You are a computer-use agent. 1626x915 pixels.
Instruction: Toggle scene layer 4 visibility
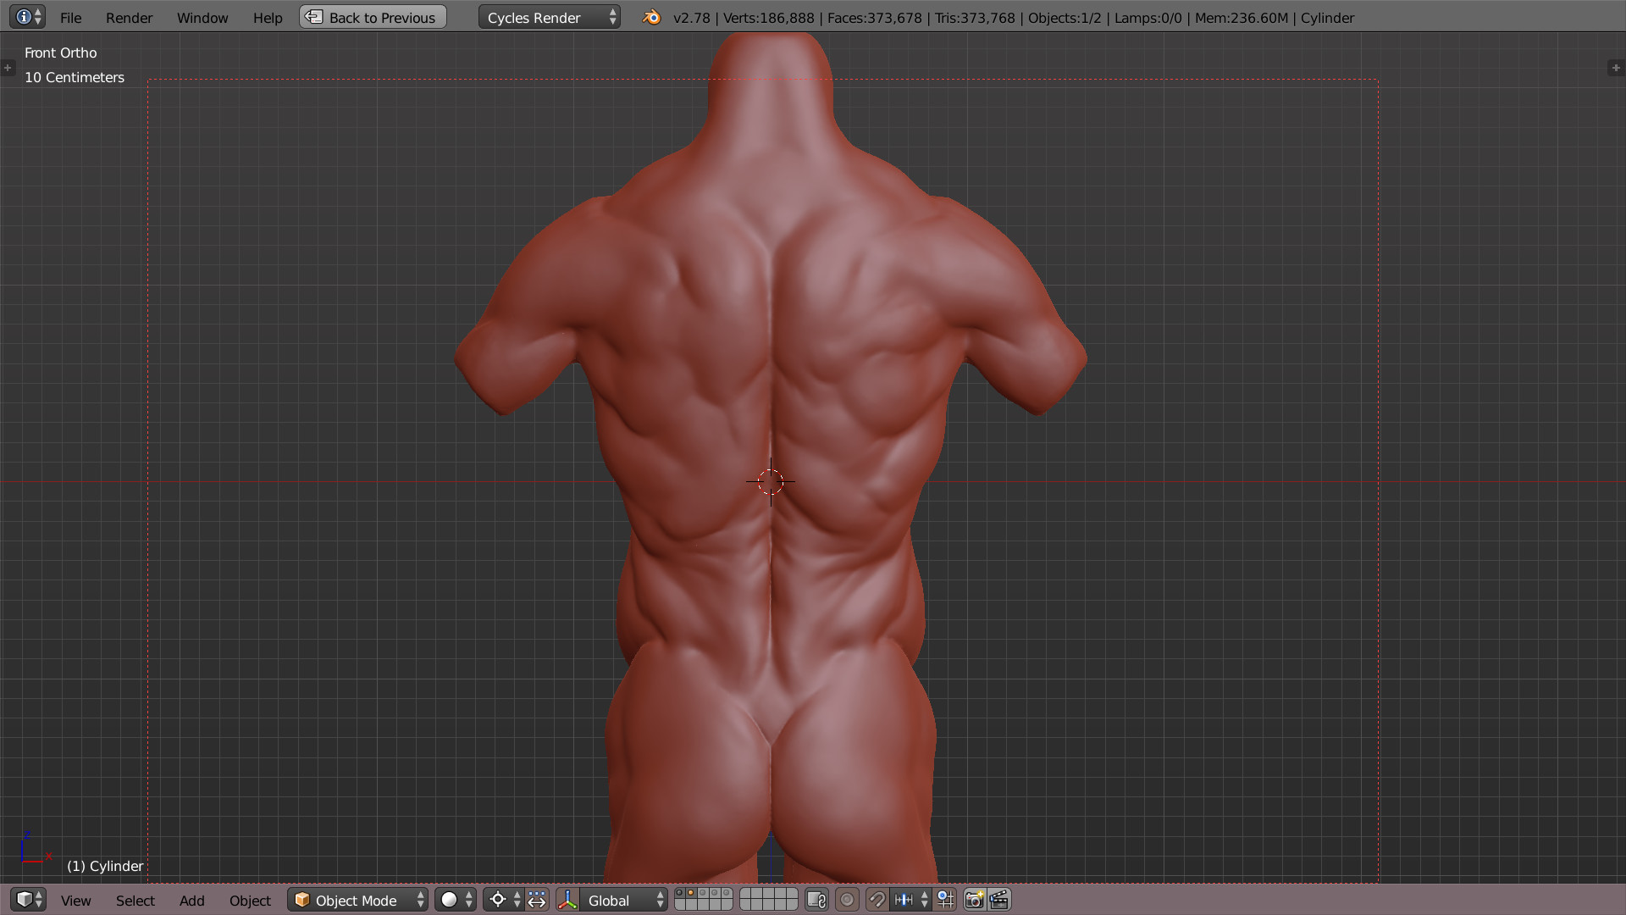coord(715,893)
